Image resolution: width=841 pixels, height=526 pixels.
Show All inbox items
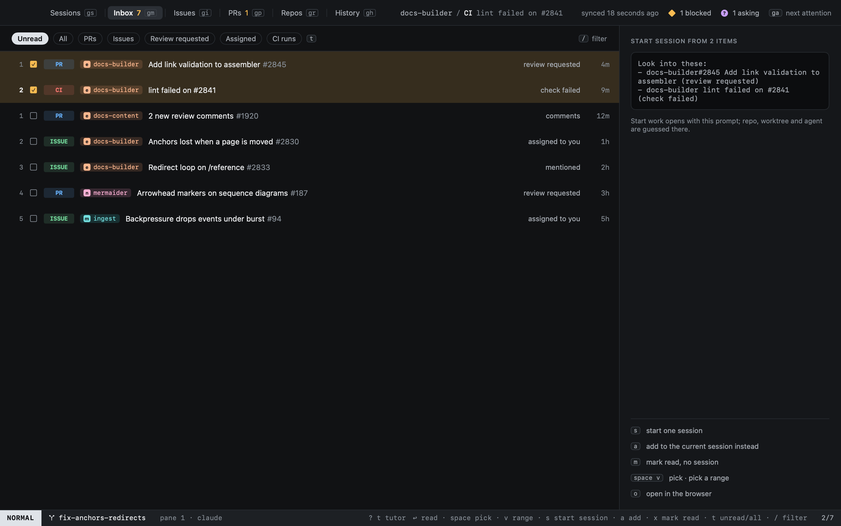point(63,39)
